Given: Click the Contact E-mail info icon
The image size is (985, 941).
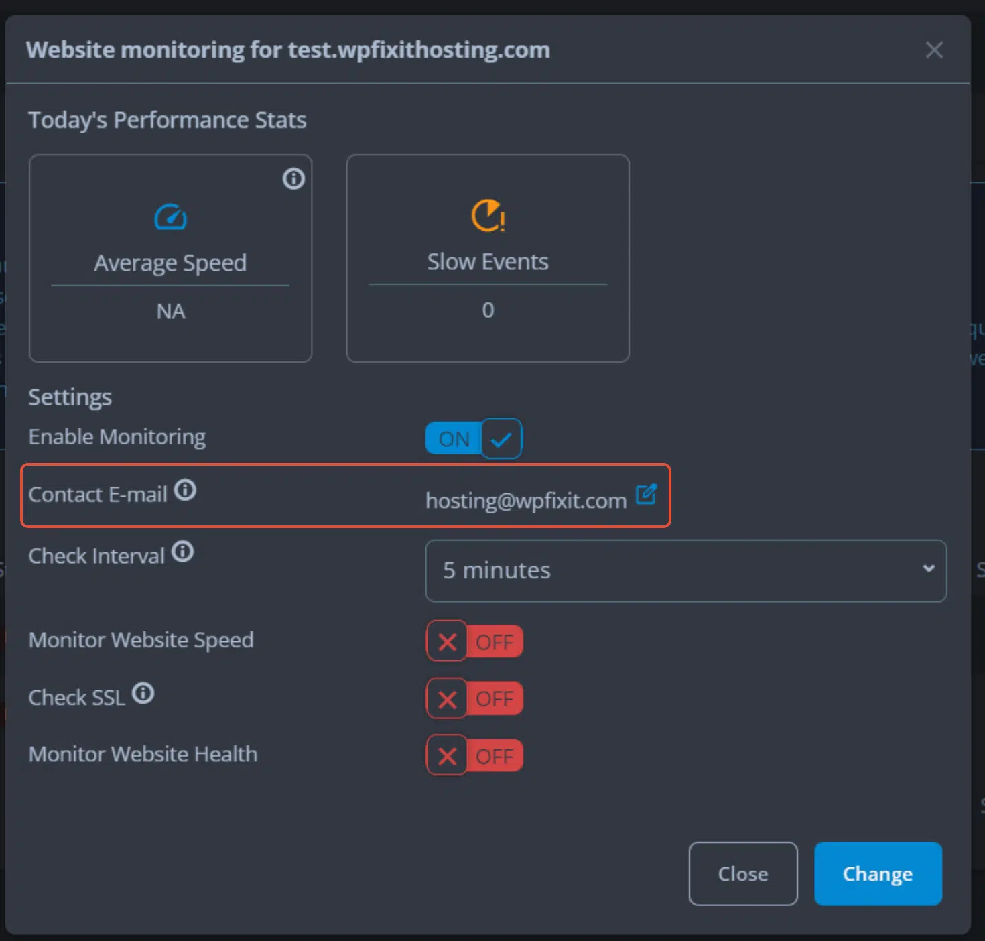Looking at the screenshot, I should [186, 490].
